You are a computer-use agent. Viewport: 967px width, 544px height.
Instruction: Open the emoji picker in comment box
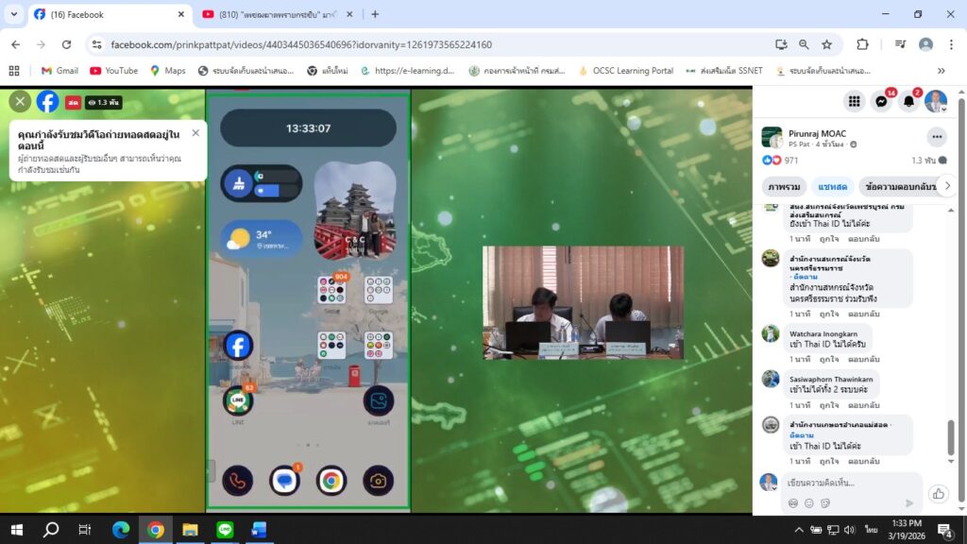click(809, 503)
